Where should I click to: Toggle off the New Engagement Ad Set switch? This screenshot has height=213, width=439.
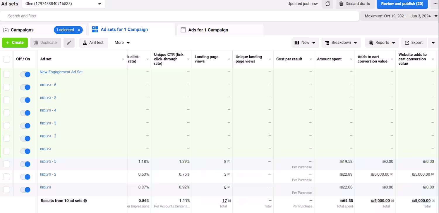(25, 74)
